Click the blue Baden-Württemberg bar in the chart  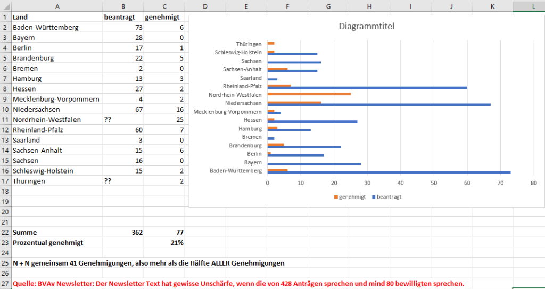click(x=389, y=172)
